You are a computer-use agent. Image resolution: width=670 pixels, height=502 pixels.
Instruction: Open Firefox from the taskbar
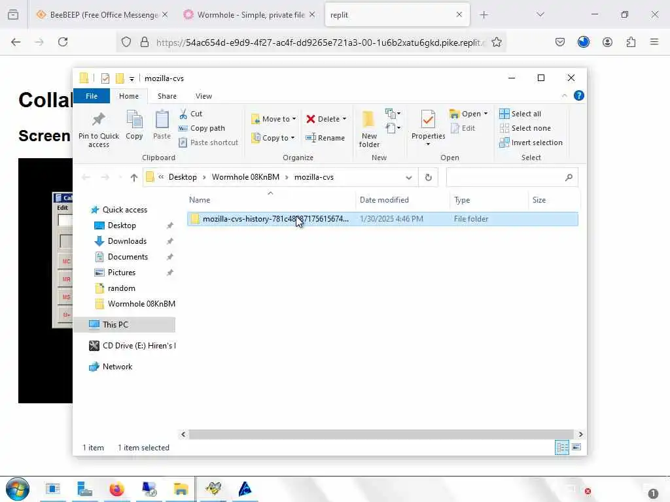pyautogui.click(x=116, y=489)
